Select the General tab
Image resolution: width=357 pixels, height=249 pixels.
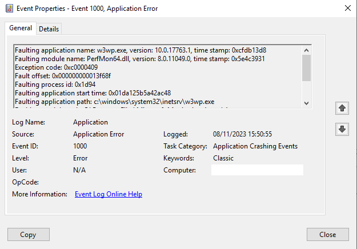coord(21,29)
